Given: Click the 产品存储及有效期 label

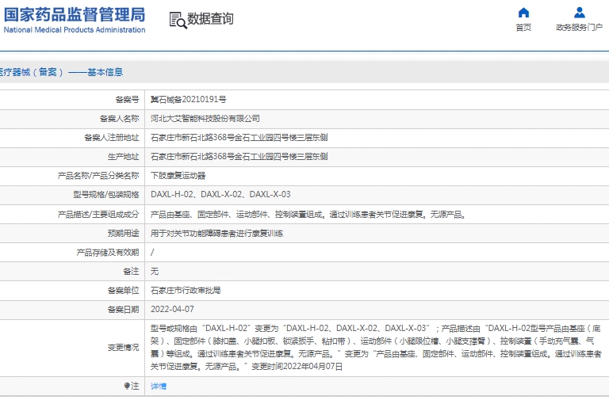Looking at the screenshot, I should click(108, 253).
